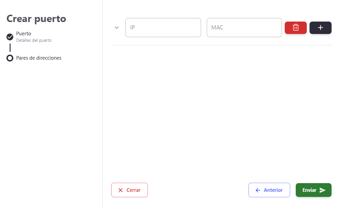Click the Detalles del puerto subtitle

tap(34, 40)
